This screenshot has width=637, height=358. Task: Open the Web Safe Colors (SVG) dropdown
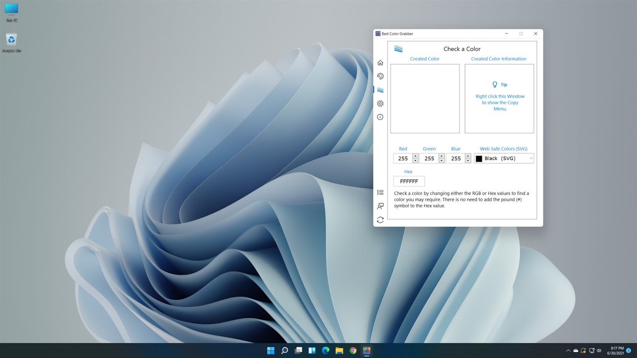pos(531,158)
